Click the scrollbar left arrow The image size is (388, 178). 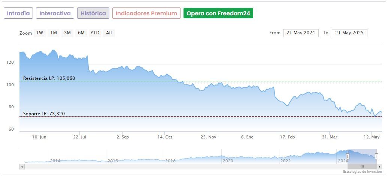tap(22, 166)
